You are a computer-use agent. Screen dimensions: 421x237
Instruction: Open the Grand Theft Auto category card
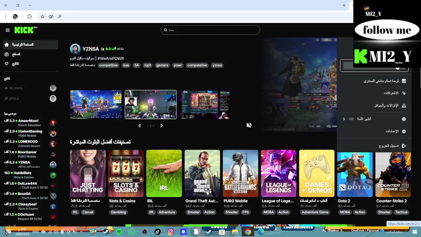pos(202,173)
